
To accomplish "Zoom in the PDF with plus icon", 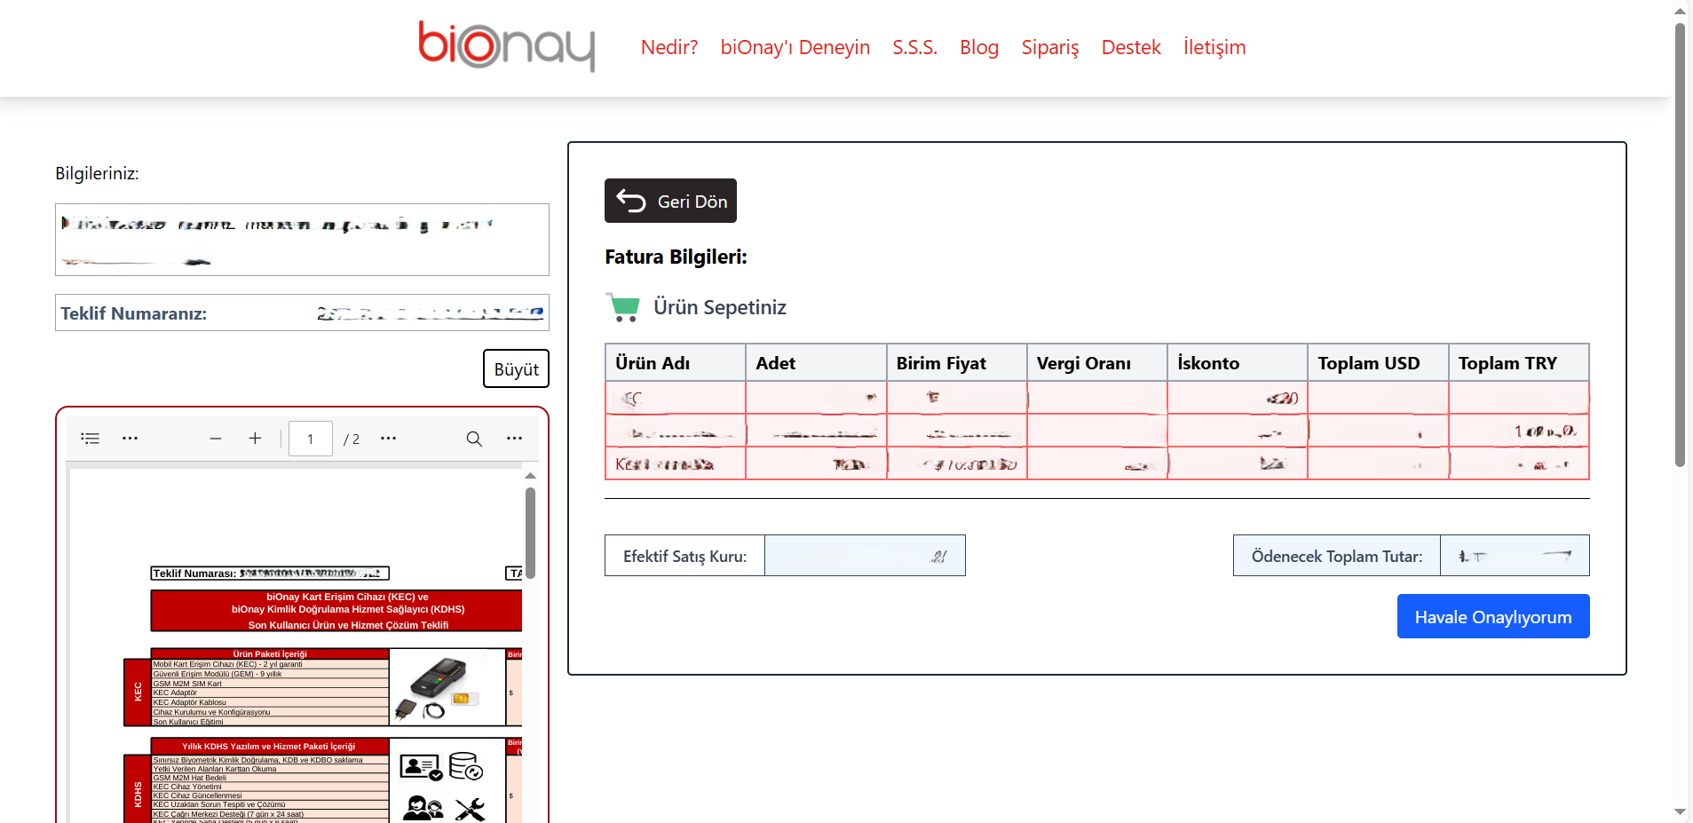I will 255,439.
